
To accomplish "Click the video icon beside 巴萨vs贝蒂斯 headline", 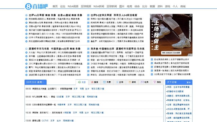I will tap(26, 15).
